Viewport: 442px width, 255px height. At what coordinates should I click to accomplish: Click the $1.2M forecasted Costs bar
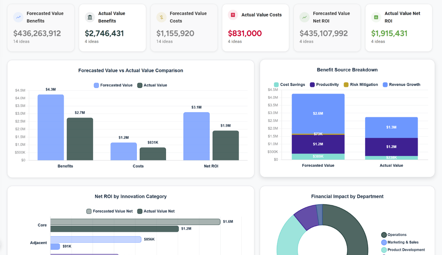[124, 151]
